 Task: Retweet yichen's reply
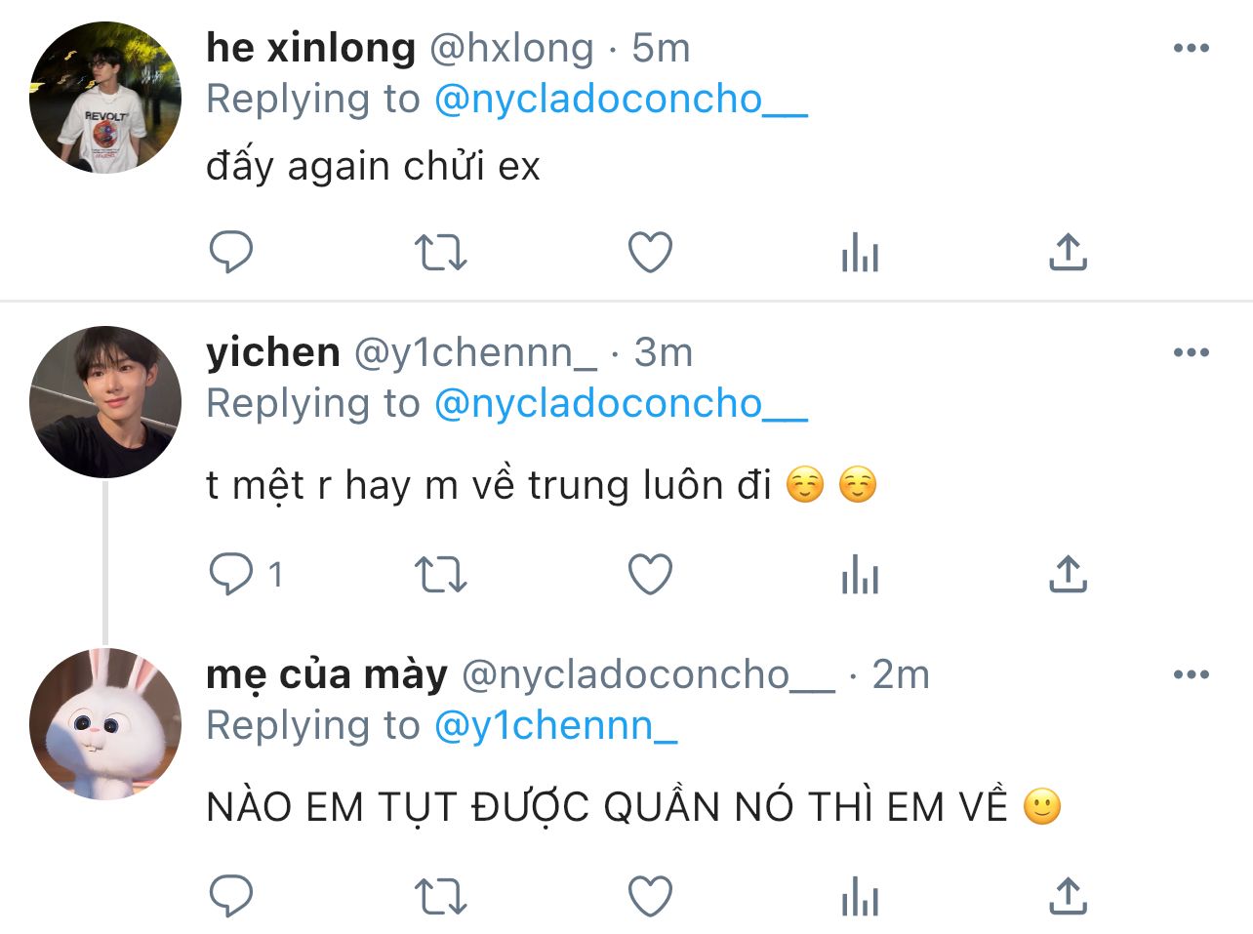441,575
